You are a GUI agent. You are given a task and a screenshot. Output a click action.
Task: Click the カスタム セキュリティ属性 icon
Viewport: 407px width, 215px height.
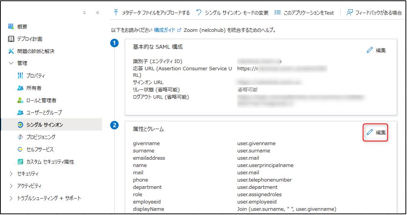(x=20, y=162)
